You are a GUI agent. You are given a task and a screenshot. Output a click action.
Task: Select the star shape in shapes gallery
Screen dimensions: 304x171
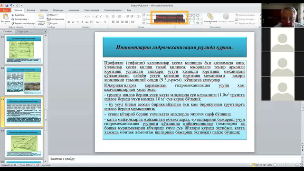(198, 23)
